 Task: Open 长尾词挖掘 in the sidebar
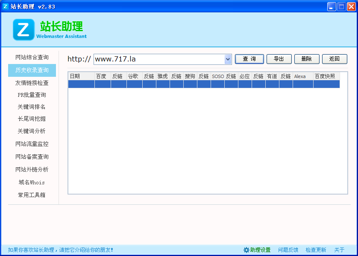click(x=32, y=119)
